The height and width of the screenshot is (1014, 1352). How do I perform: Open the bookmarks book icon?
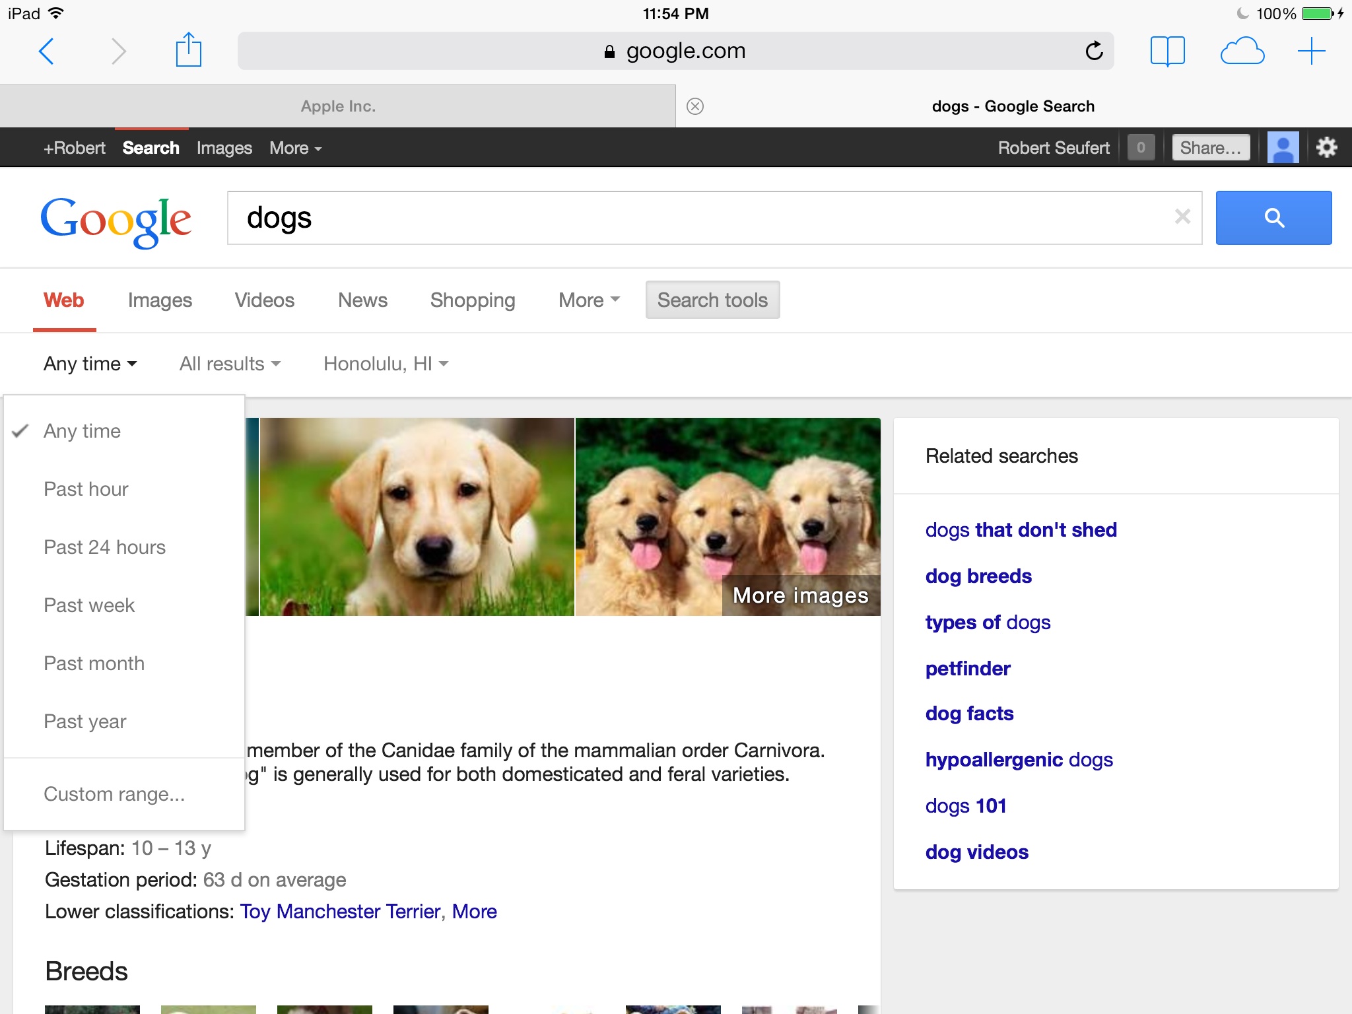(1167, 51)
